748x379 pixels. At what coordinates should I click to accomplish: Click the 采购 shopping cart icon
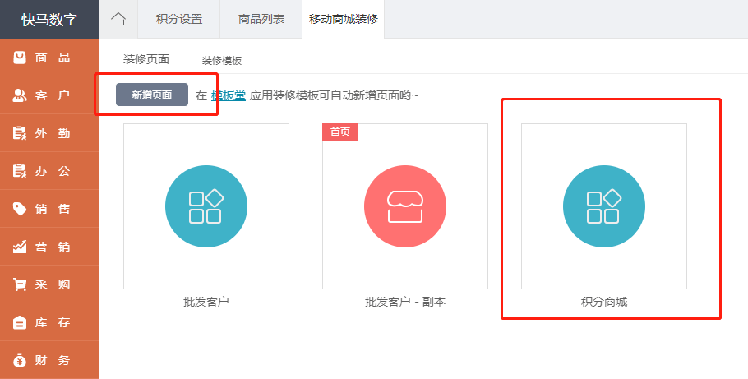(20, 284)
